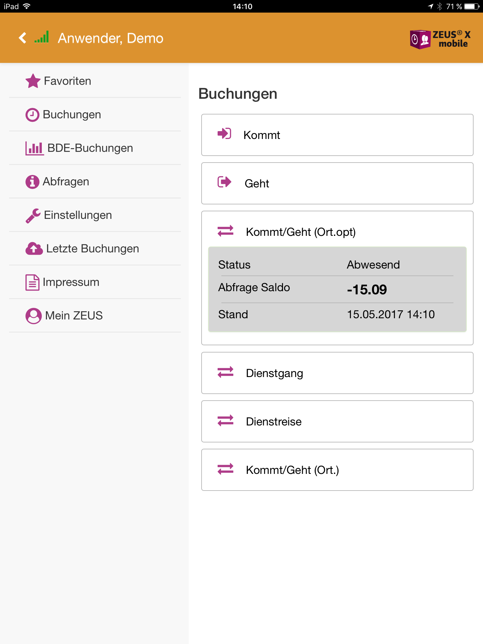The height and width of the screenshot is (644, 483).
Task: Select the Dienstgang swap arrows icon
Action: point(225,373)
